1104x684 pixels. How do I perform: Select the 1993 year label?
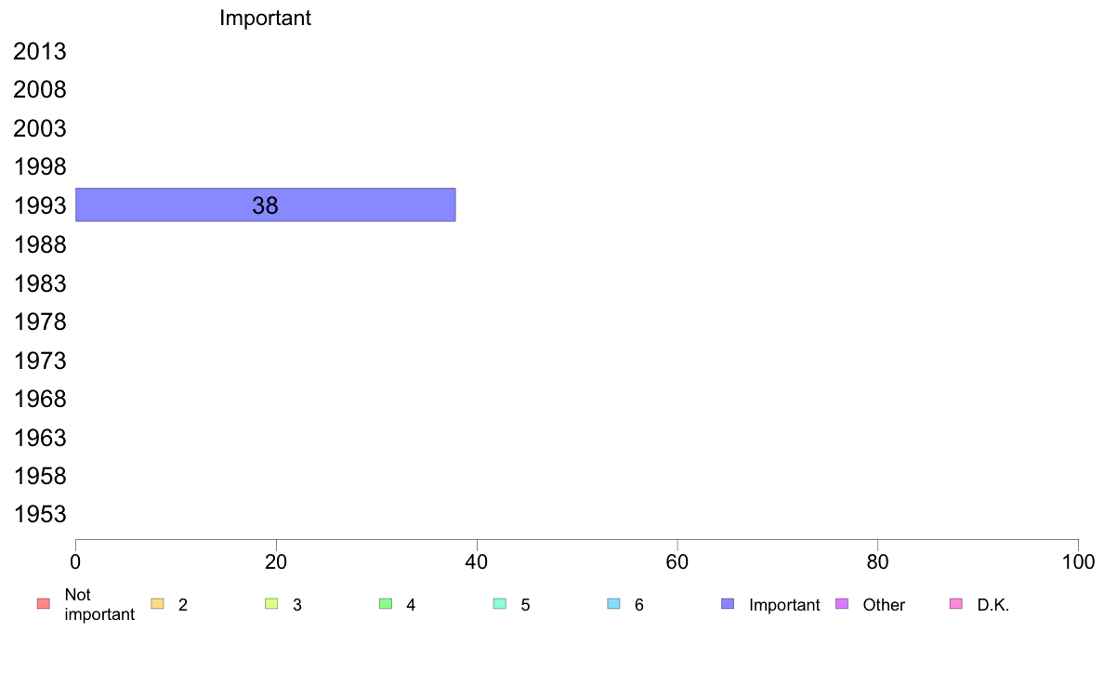(40, 205)
